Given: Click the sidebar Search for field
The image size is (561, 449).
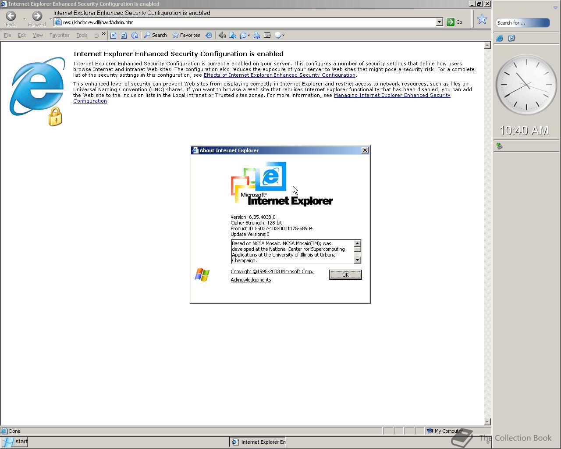Looking at the screenshot, I should [522, 23].
